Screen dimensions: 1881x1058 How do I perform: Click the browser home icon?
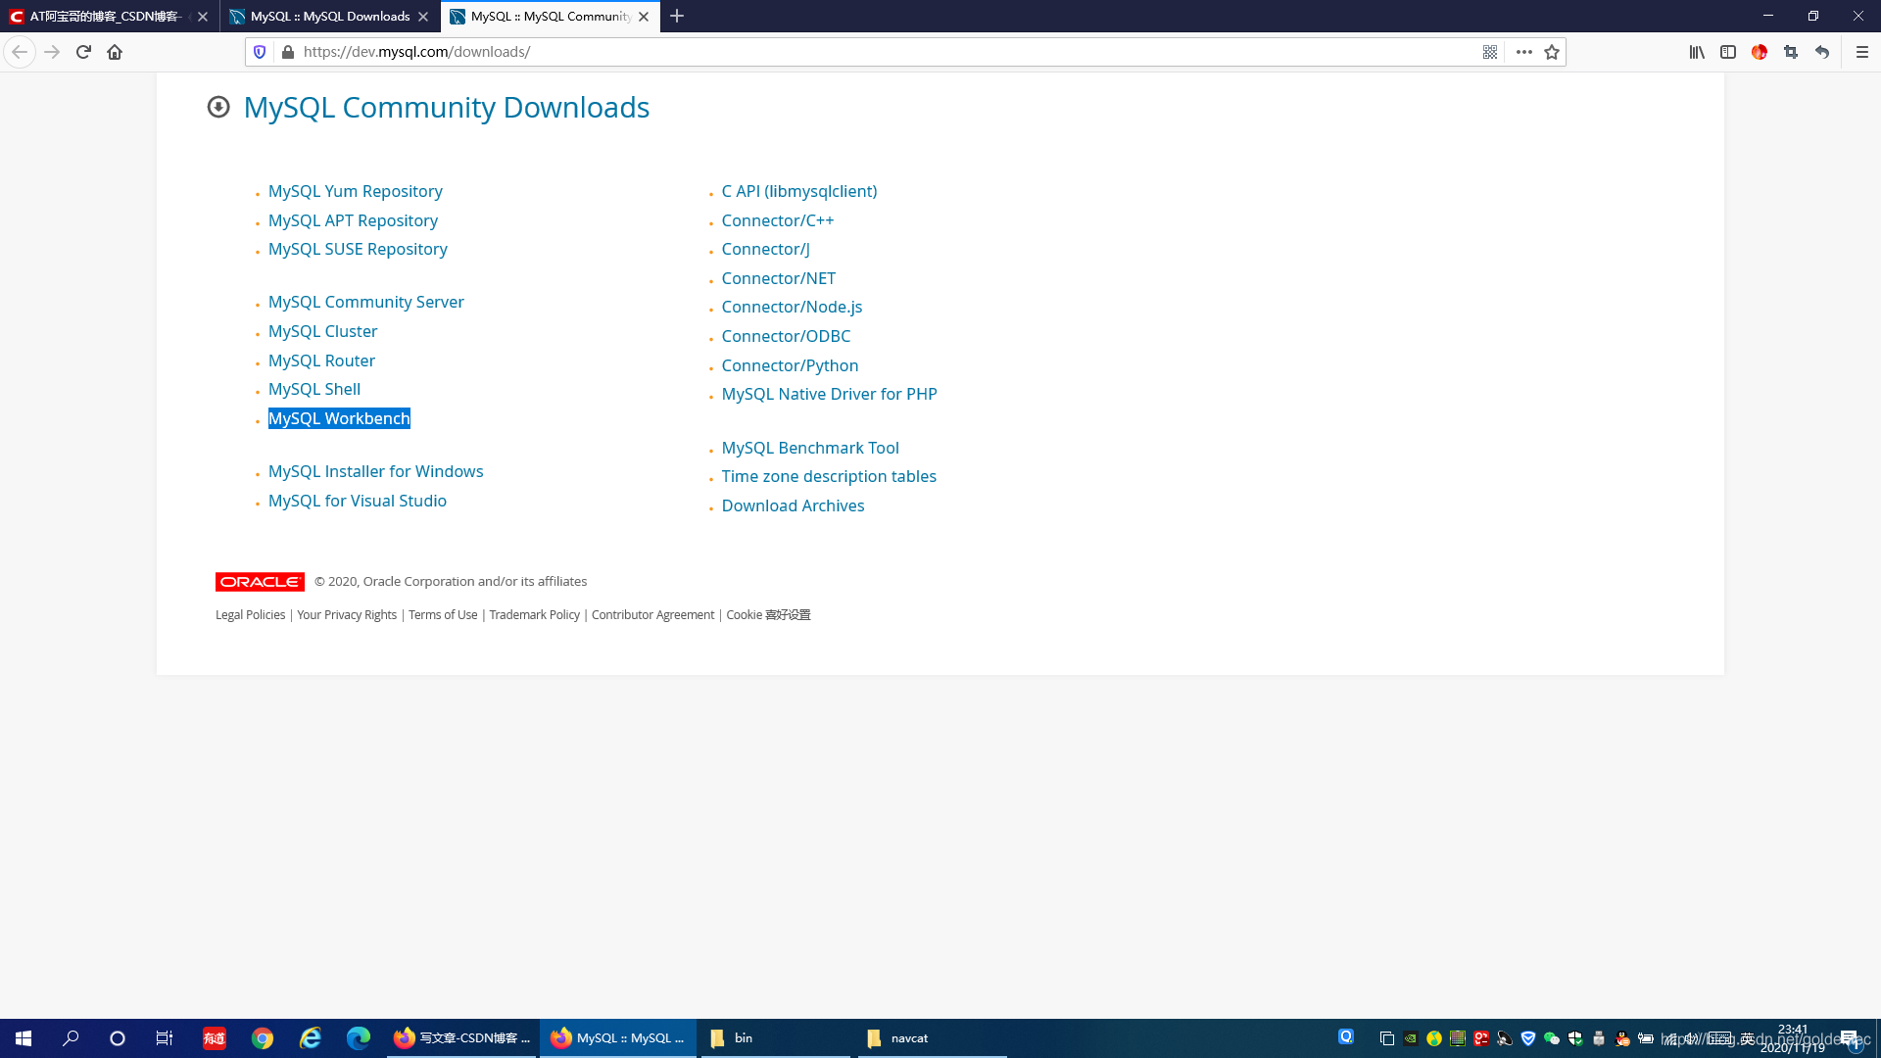point(115,52)
